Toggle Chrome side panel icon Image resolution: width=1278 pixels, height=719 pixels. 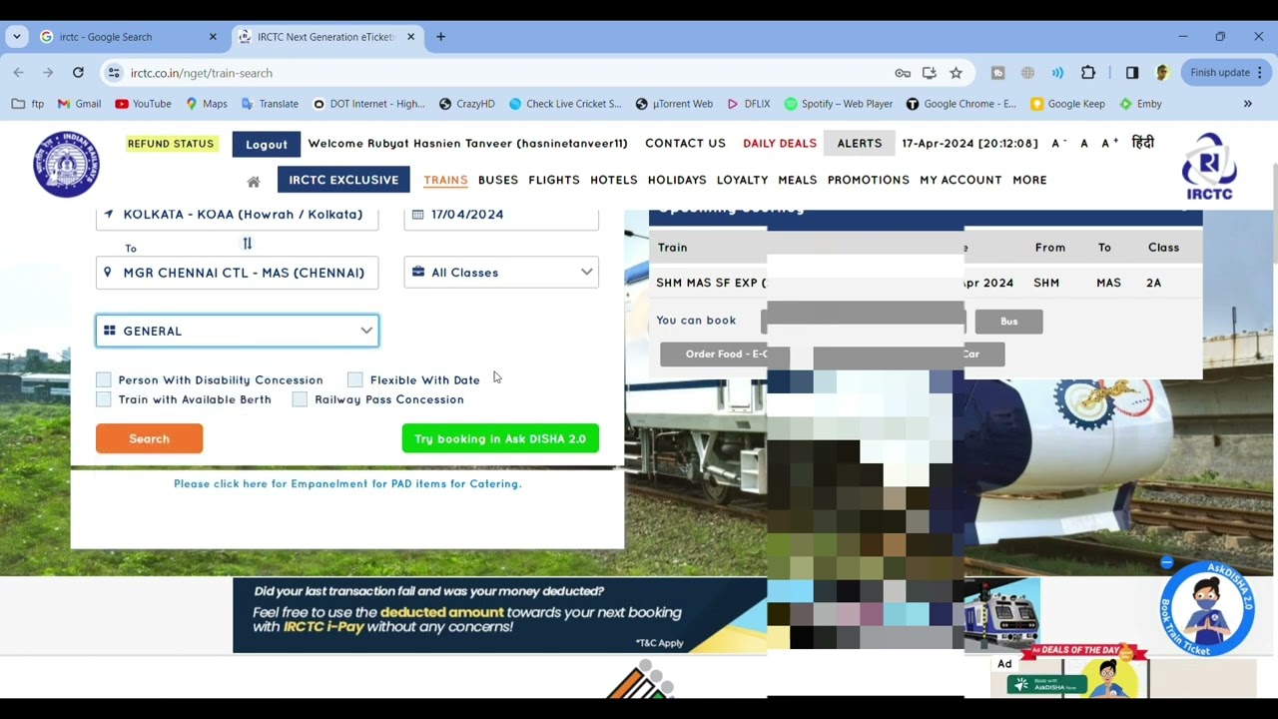[x=1132, y=73]
